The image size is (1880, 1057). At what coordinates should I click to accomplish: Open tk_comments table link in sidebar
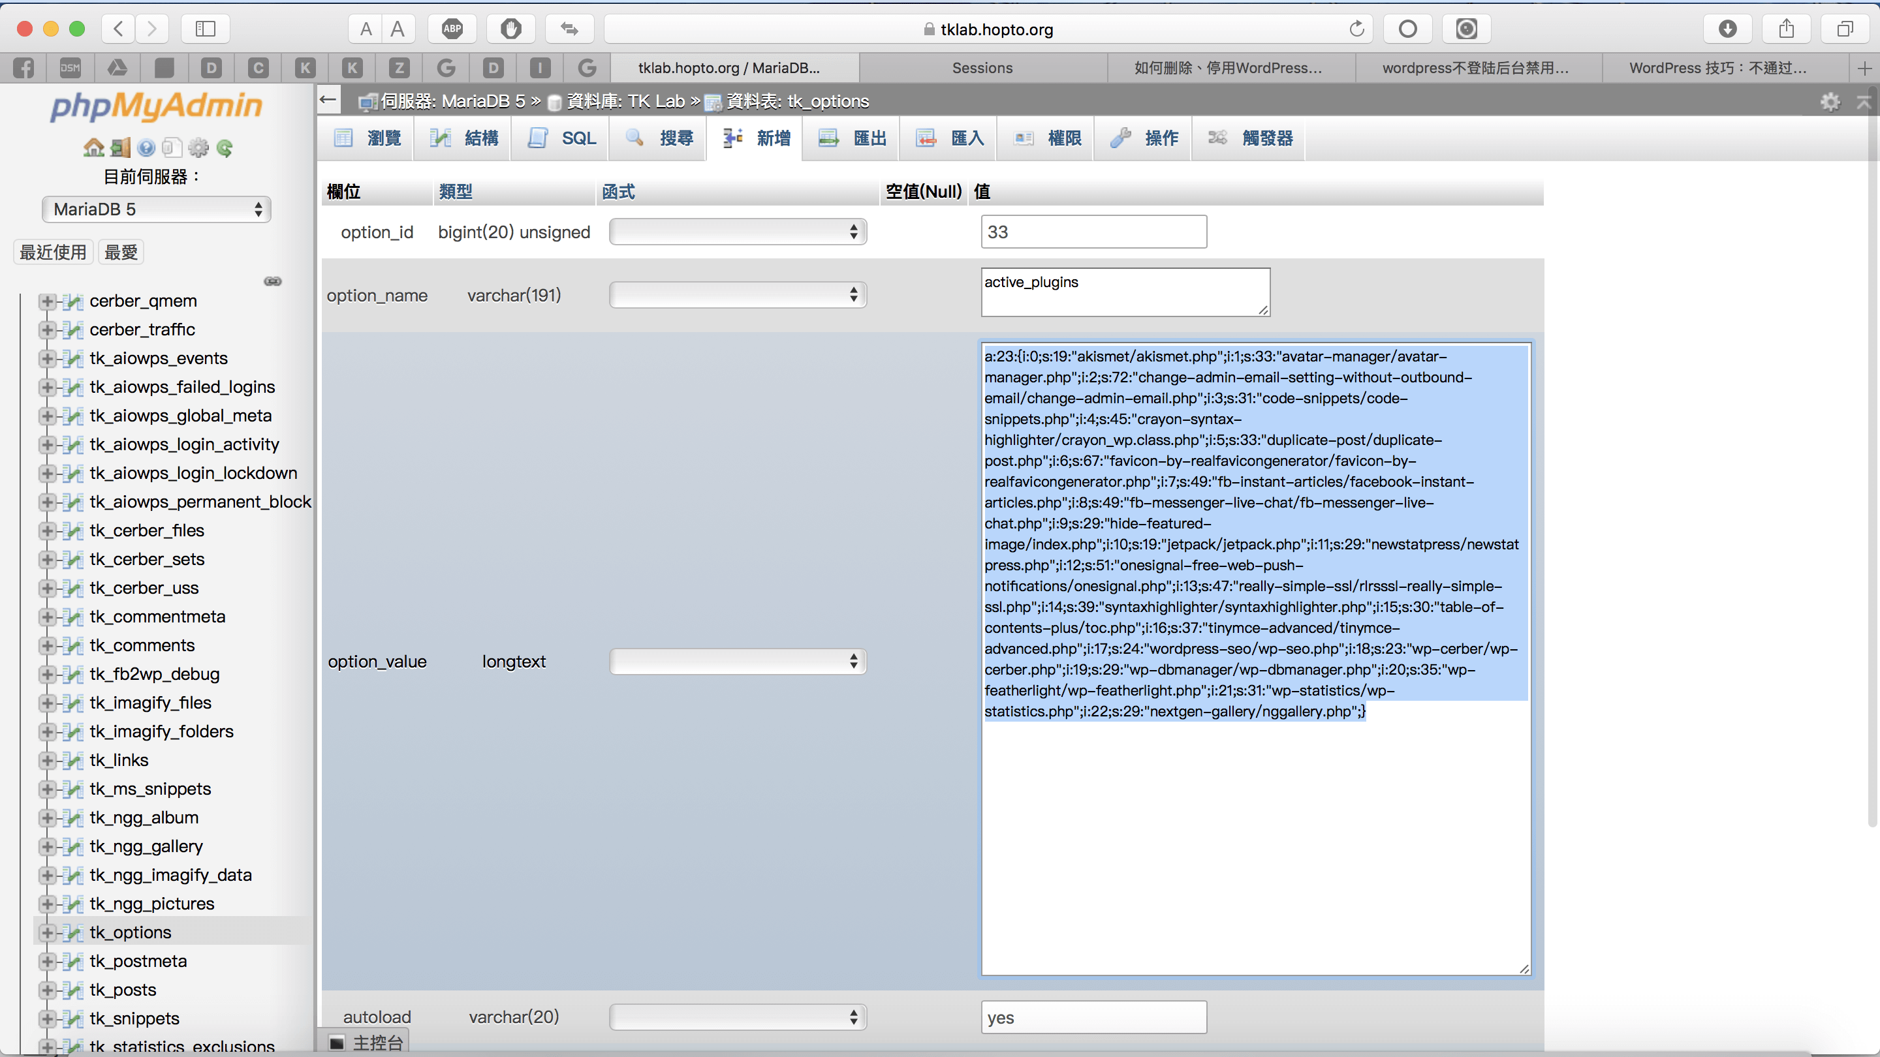142,645
